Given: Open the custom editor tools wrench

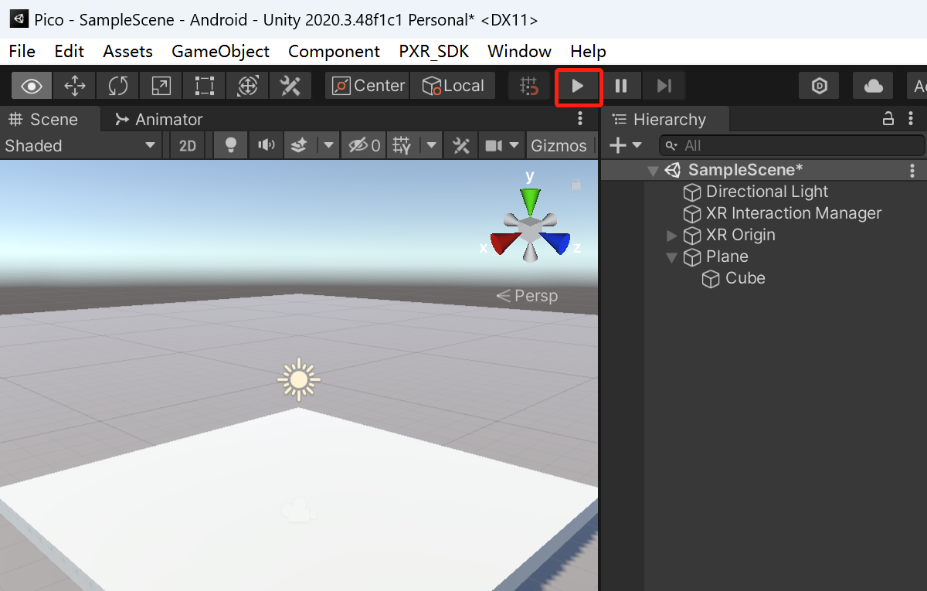Looking at the screenshot, I should pos(290,86).
